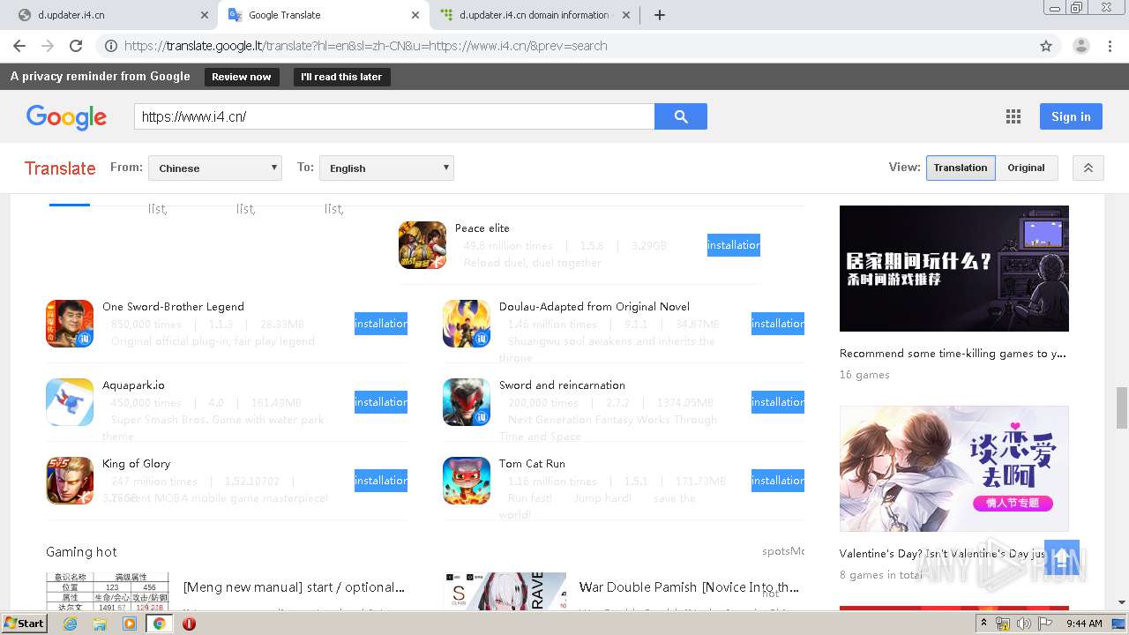
Task: Open File Explorer from taskbar
Action: coord(100,624)
